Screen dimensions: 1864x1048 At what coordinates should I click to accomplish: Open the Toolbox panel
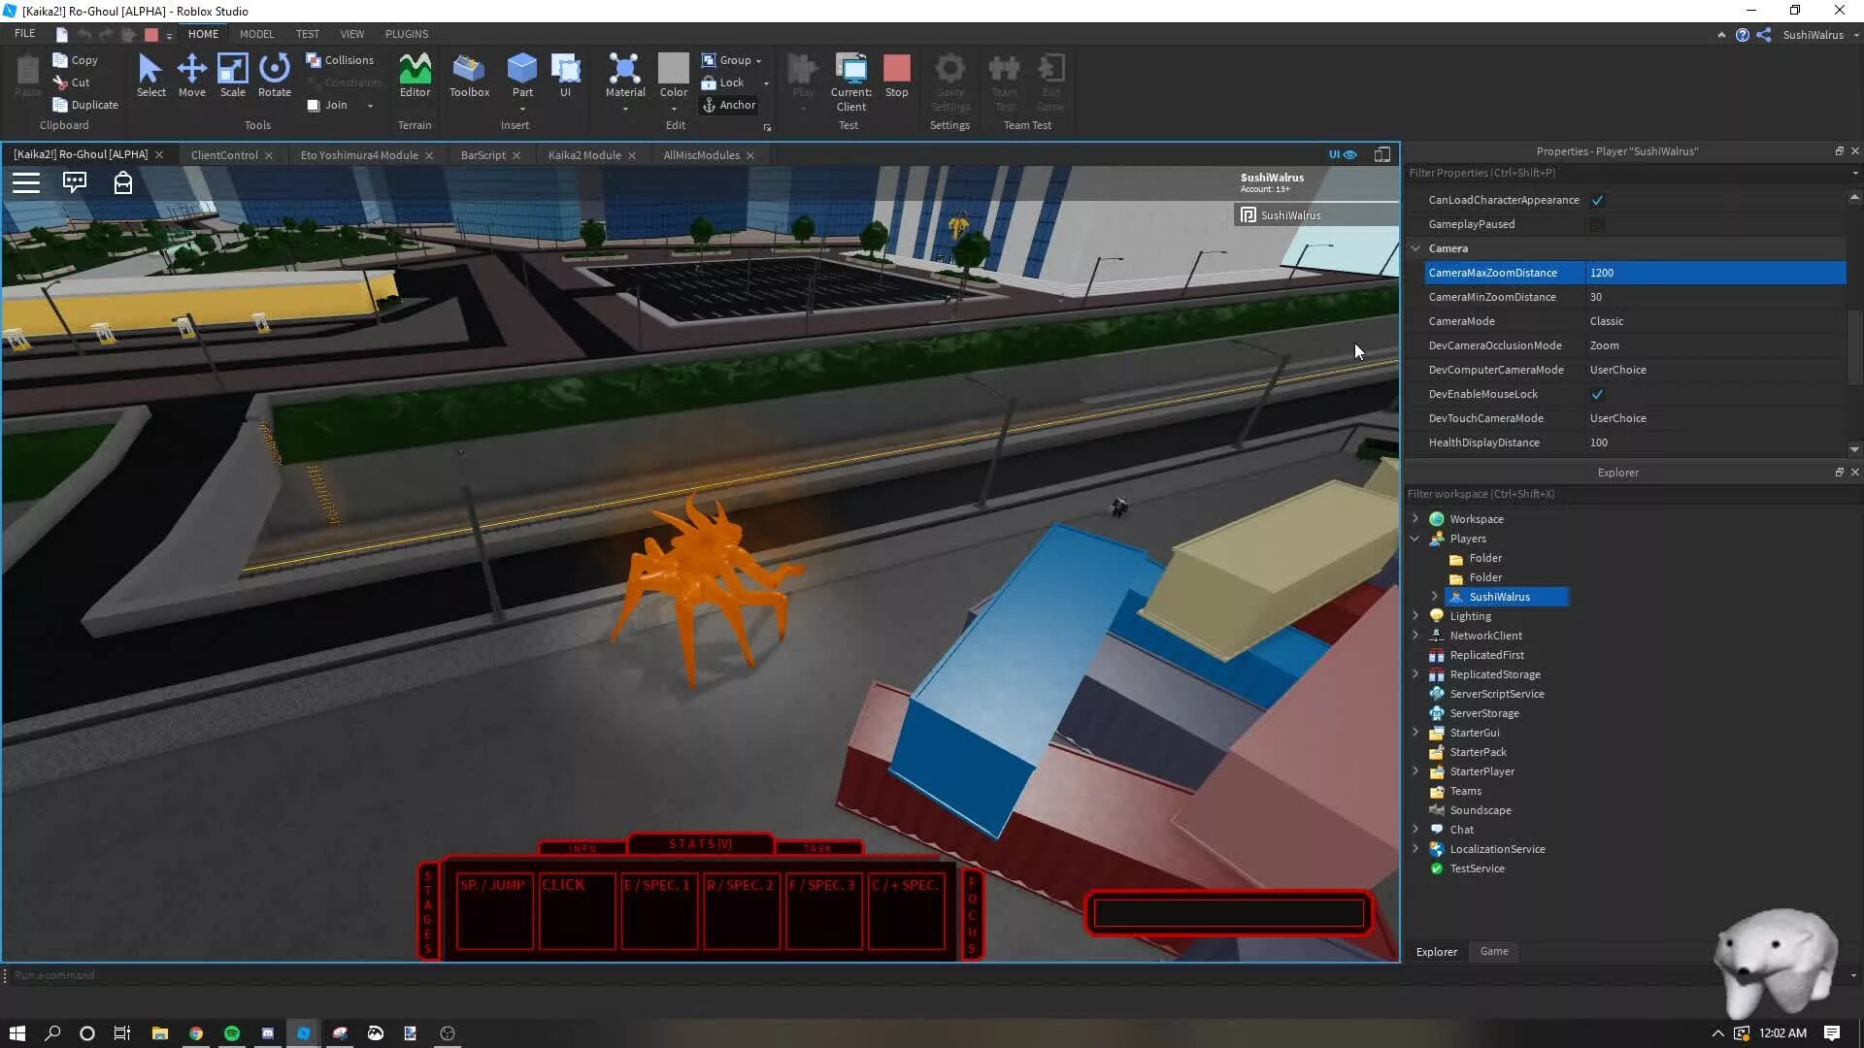click(x=469, y=76)
